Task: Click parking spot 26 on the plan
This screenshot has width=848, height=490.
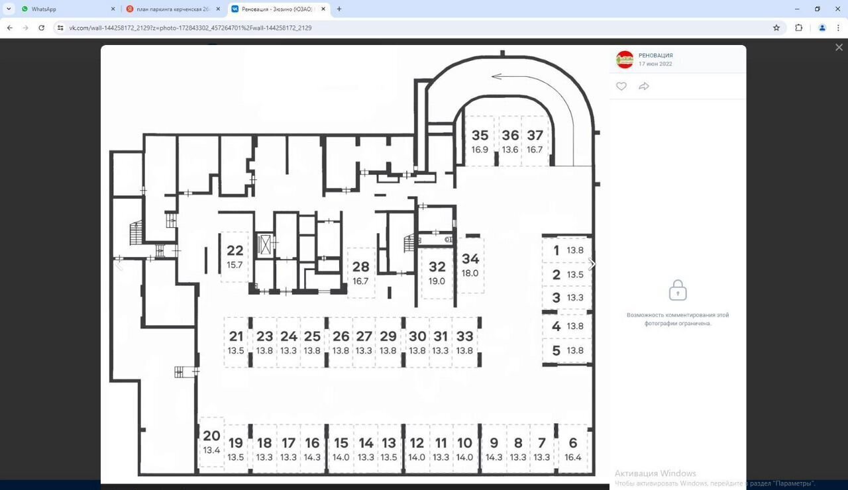Action: (x=341, y=342)
